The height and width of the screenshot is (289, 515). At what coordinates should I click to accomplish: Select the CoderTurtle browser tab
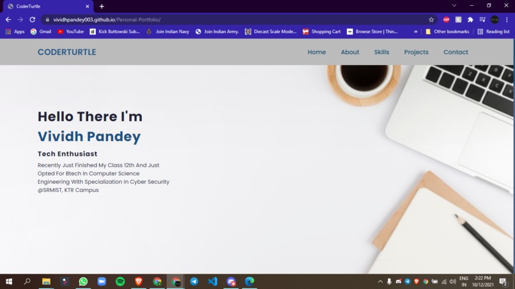[x=48, y=6]
